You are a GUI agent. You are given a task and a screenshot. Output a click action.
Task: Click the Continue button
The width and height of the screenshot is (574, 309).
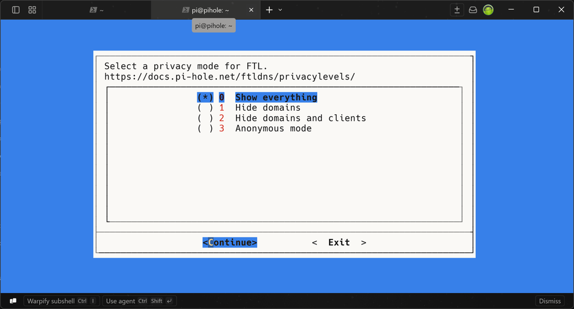(x=230, y=242)
